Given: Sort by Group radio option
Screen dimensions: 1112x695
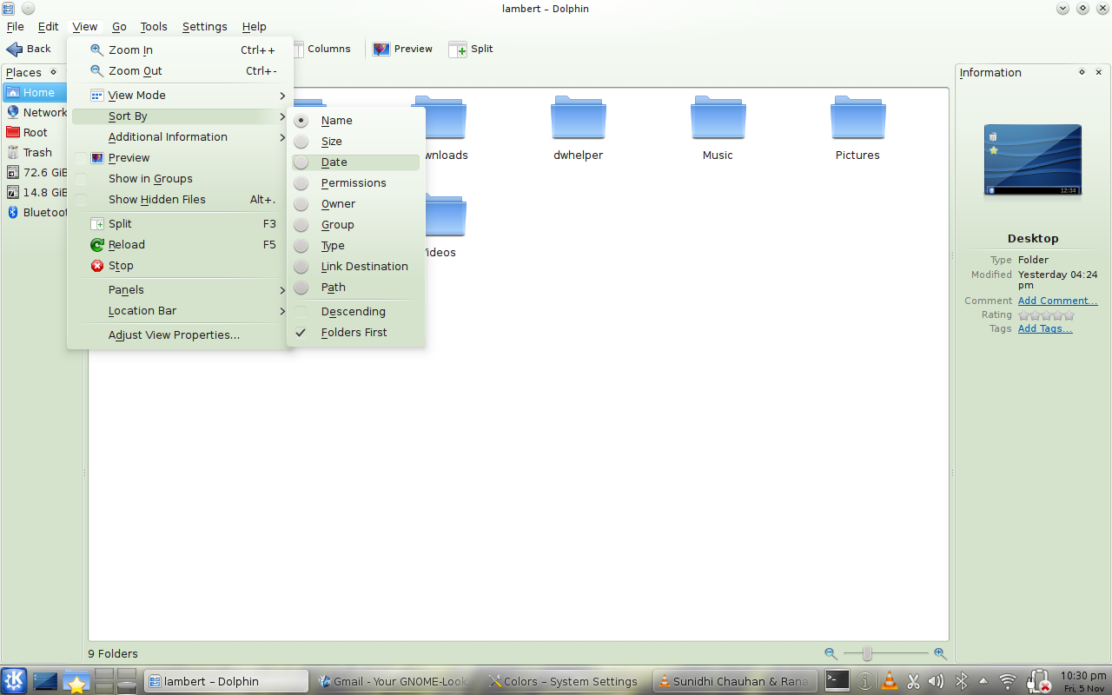Looking at the screenshot, I should coord(356,225).
